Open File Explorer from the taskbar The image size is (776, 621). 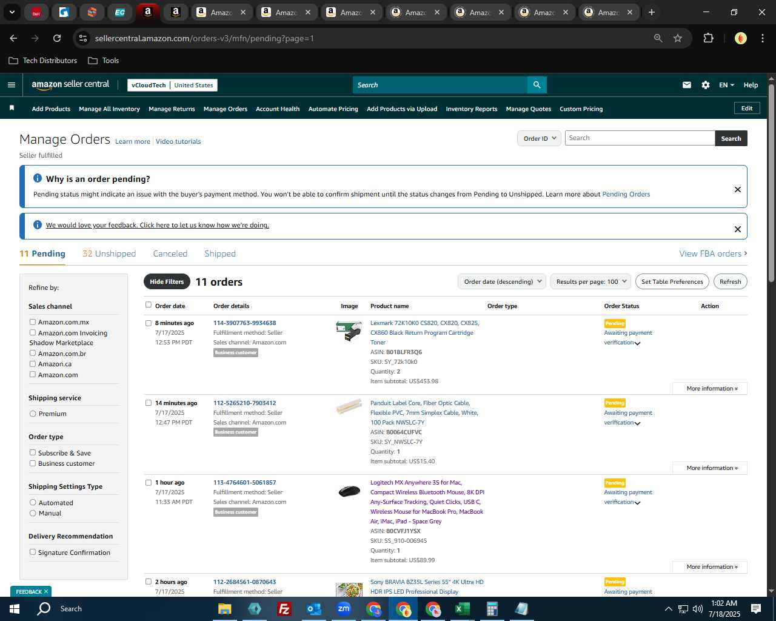click(224, 609)
